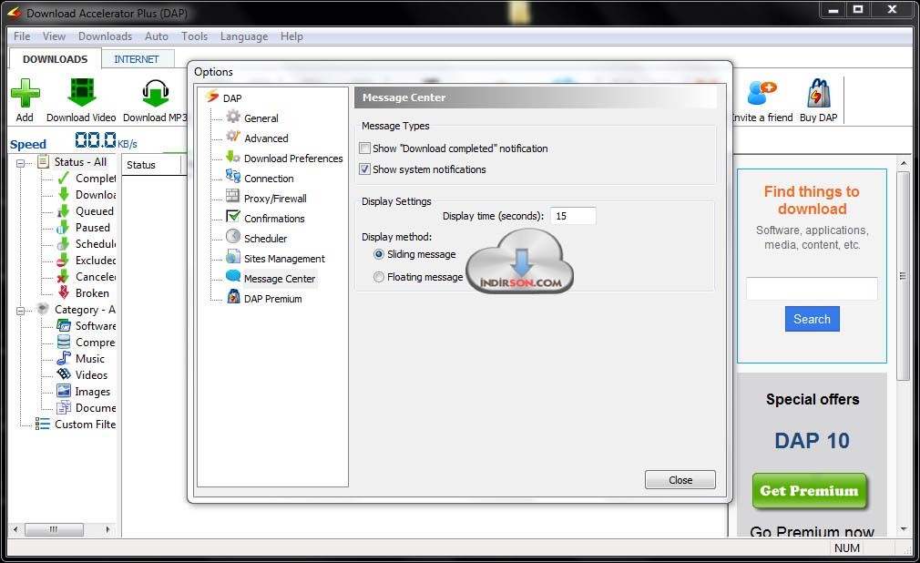
Task: Click the blue Search button
Action: tap(812, 319)
